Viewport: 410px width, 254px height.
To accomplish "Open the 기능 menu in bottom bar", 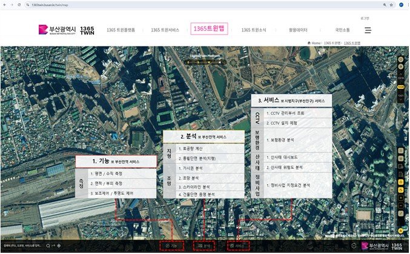I will pos(170,246).
